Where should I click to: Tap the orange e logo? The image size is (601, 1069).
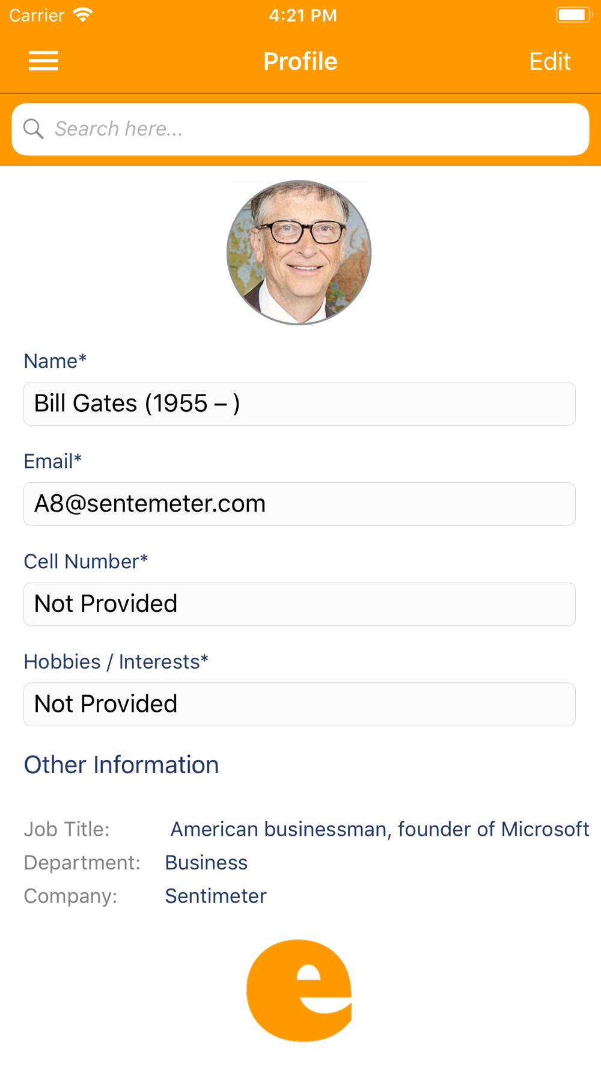pos(299,990)
